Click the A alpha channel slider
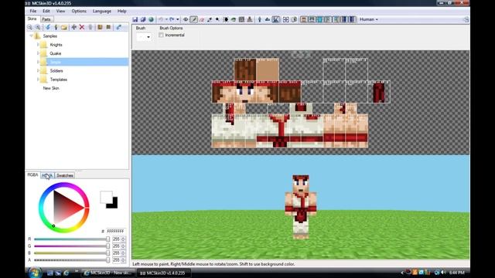 coord(72,260)
